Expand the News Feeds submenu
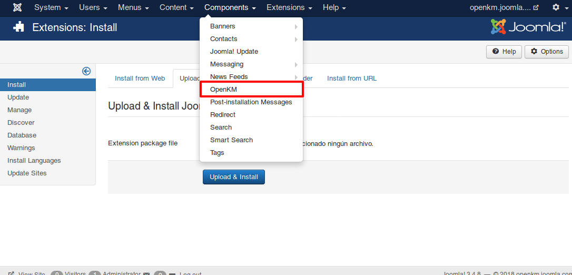572x275 pixels. click(x=251, y=76)
